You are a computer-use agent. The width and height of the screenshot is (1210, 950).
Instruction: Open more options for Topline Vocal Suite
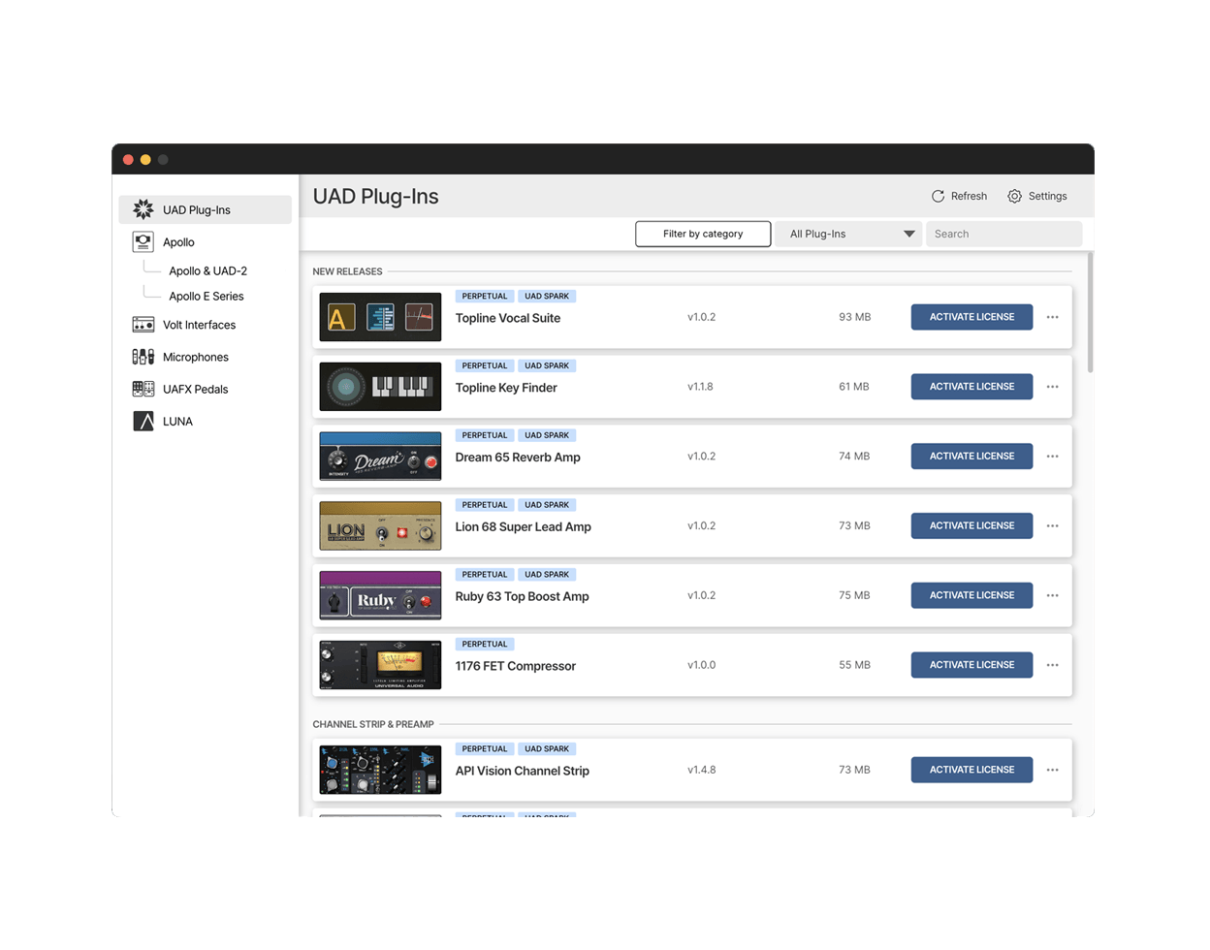coord(1052,317)
